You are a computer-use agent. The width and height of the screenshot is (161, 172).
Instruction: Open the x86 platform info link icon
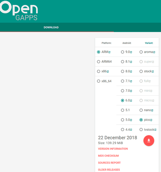[x=108, y=71]
